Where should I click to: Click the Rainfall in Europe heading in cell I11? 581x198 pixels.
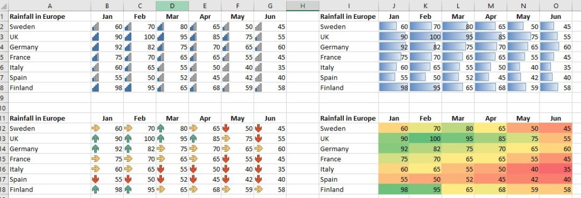click(x=348, y=119)
